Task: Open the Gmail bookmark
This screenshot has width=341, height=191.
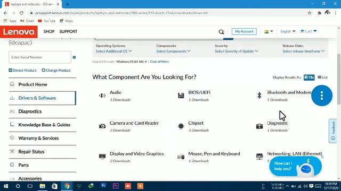Action: pyautogui.click(x=27, y=21)
